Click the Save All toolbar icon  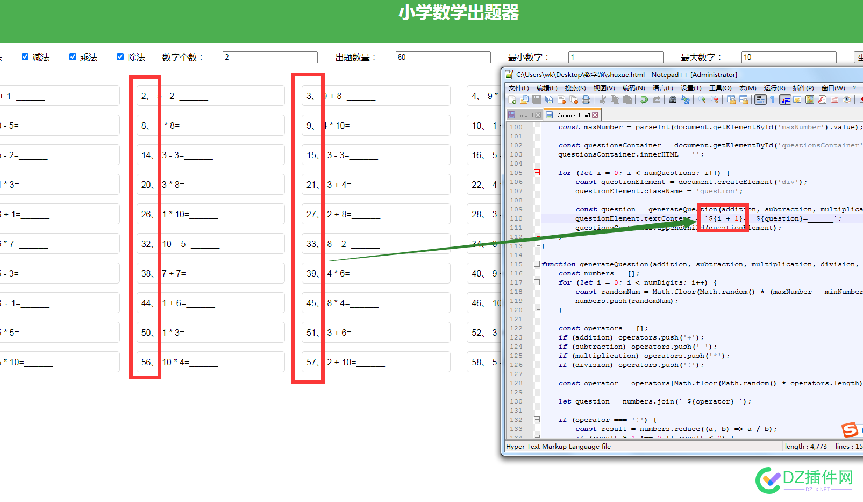pyautogui.click(x=549, y=100)
